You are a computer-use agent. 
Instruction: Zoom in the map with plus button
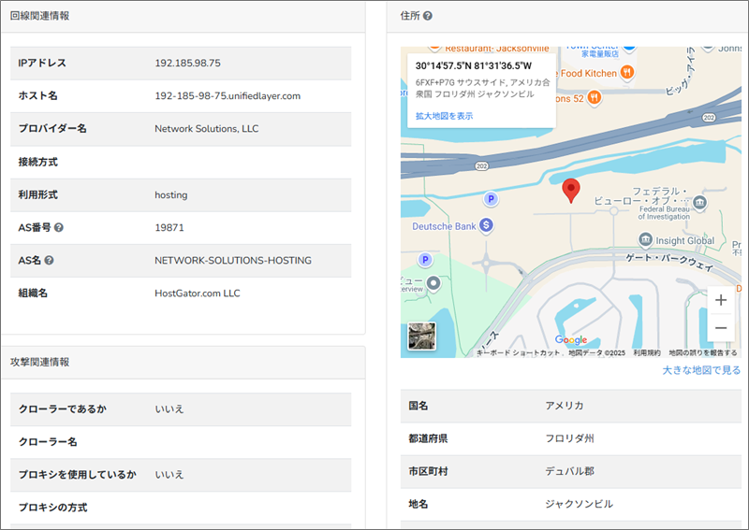(721, 300)
